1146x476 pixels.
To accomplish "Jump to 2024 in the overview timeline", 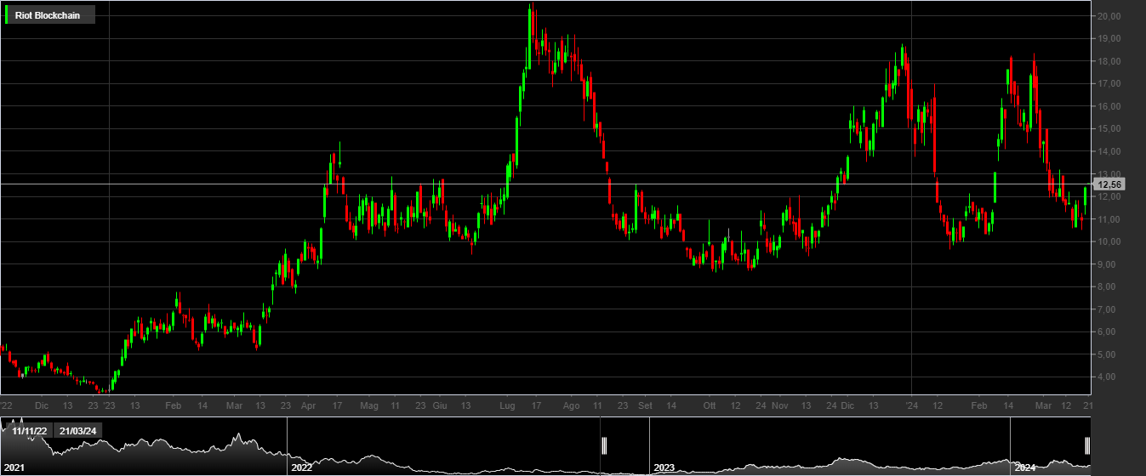I will pos(1024,467).
